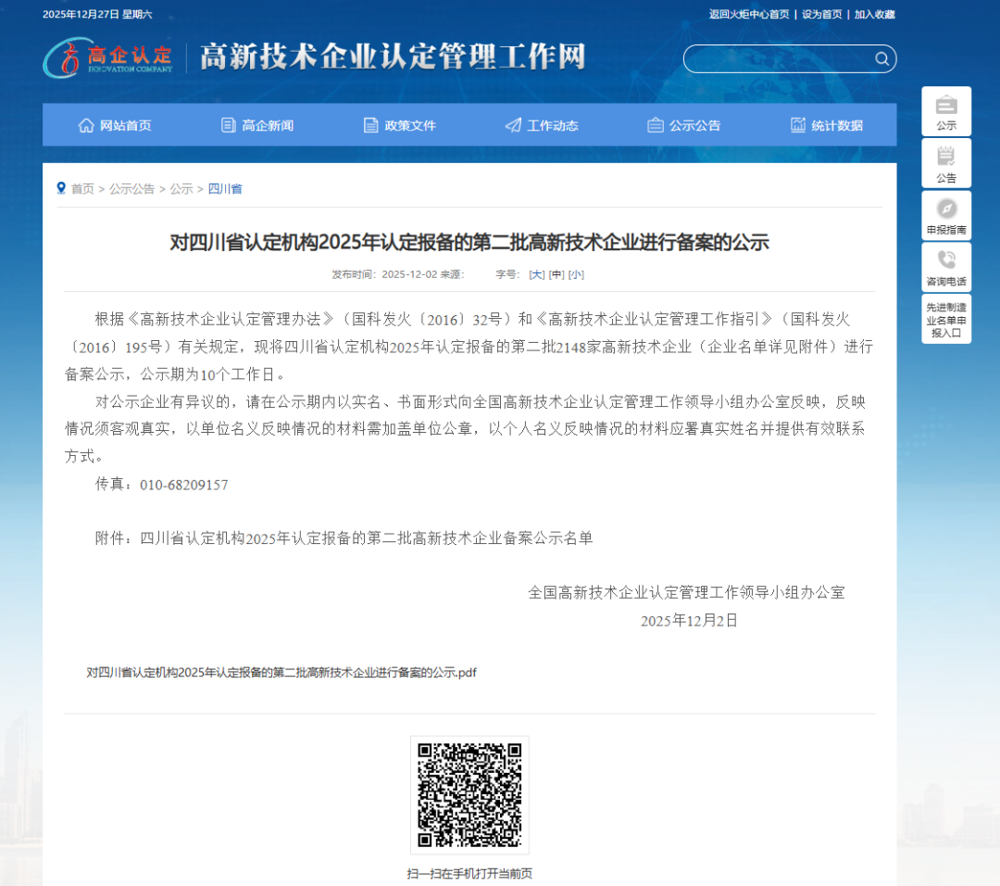The height and width of the screenshot is (886, 1000).
Task: Click the document icon beside 政策文件
Action: pyautogui.click(x=370, y=125)
